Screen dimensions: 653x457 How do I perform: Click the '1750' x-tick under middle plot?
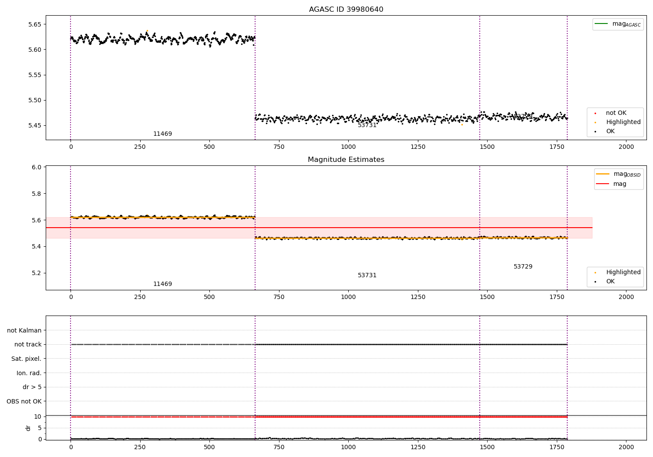[x=557, y=297]
